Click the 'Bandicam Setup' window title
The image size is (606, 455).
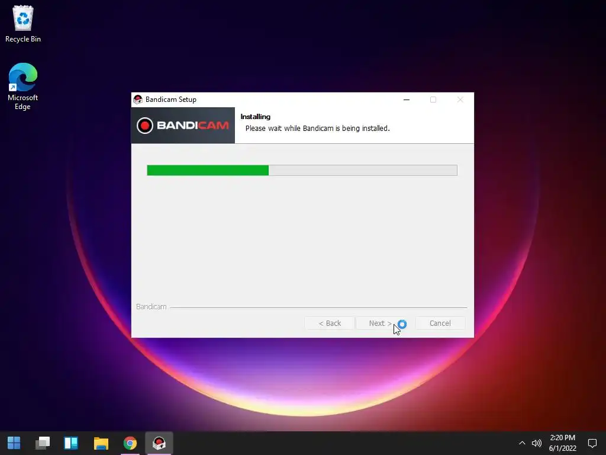coord(171,100)
